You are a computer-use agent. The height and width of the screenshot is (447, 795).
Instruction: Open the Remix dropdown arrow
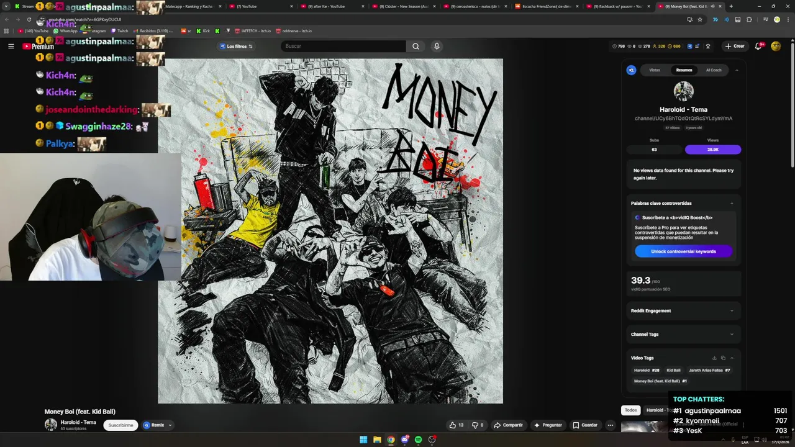(170, 425)
